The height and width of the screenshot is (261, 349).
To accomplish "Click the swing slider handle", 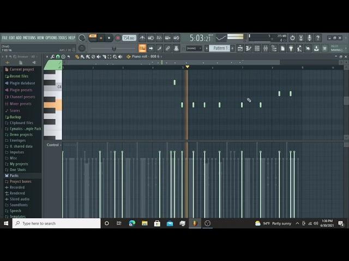I will [x=114, y=48].
